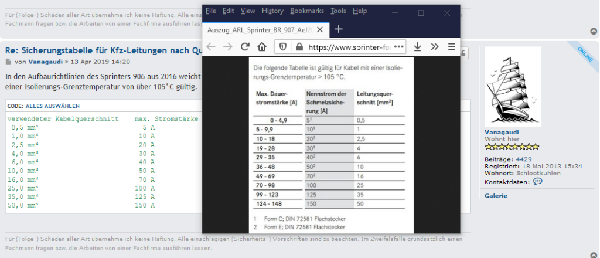Open Galerie link in user profile
This screenshot has width=600, height=258.
coord(496,195)
